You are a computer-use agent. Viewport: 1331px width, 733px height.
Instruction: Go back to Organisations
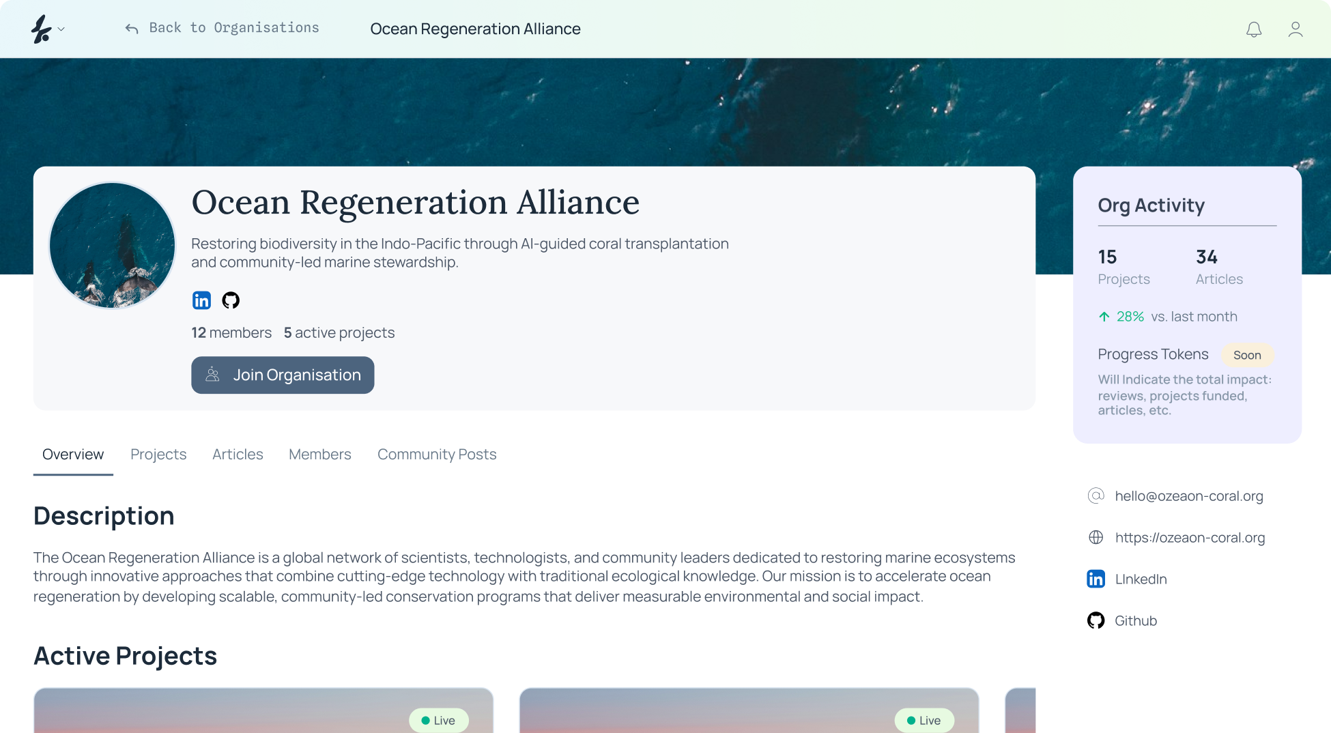click(234, 28)
